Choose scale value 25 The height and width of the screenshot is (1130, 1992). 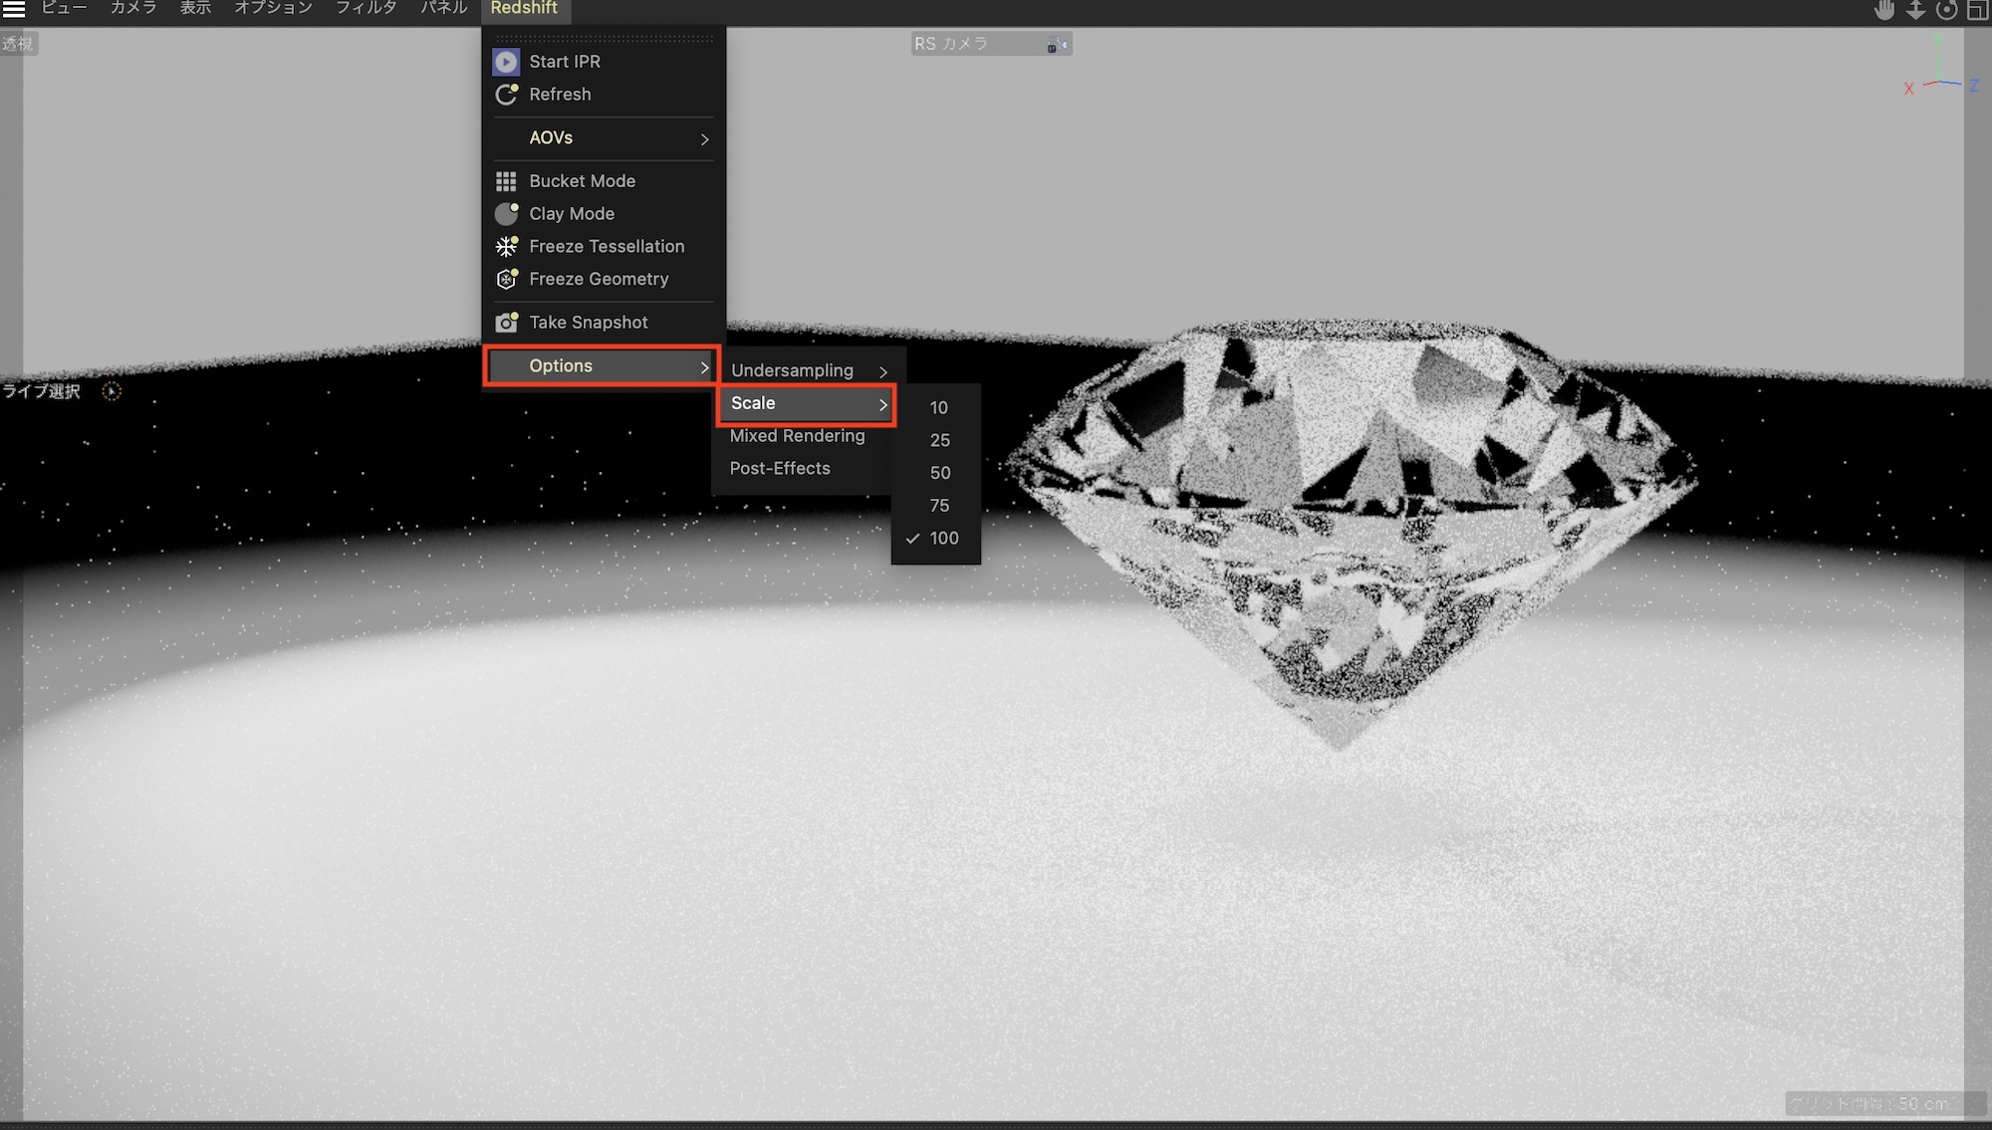[939, 440]
